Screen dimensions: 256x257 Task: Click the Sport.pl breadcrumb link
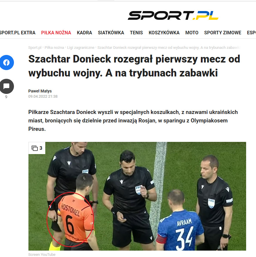(x=35, y=47)
